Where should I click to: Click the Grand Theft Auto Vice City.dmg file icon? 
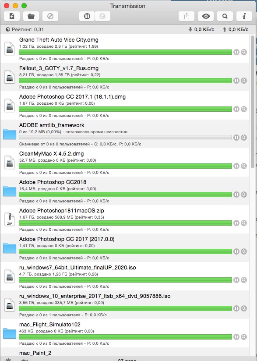[10, 49]
